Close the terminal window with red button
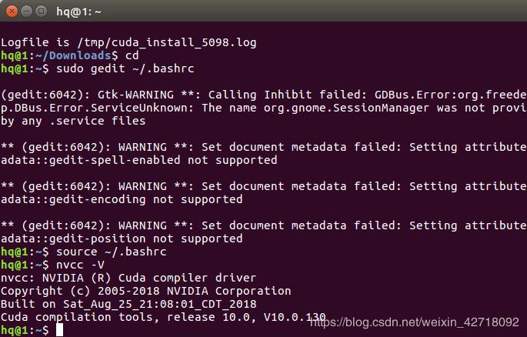Viewport: 527px width, 337px height. click(11, 11)
